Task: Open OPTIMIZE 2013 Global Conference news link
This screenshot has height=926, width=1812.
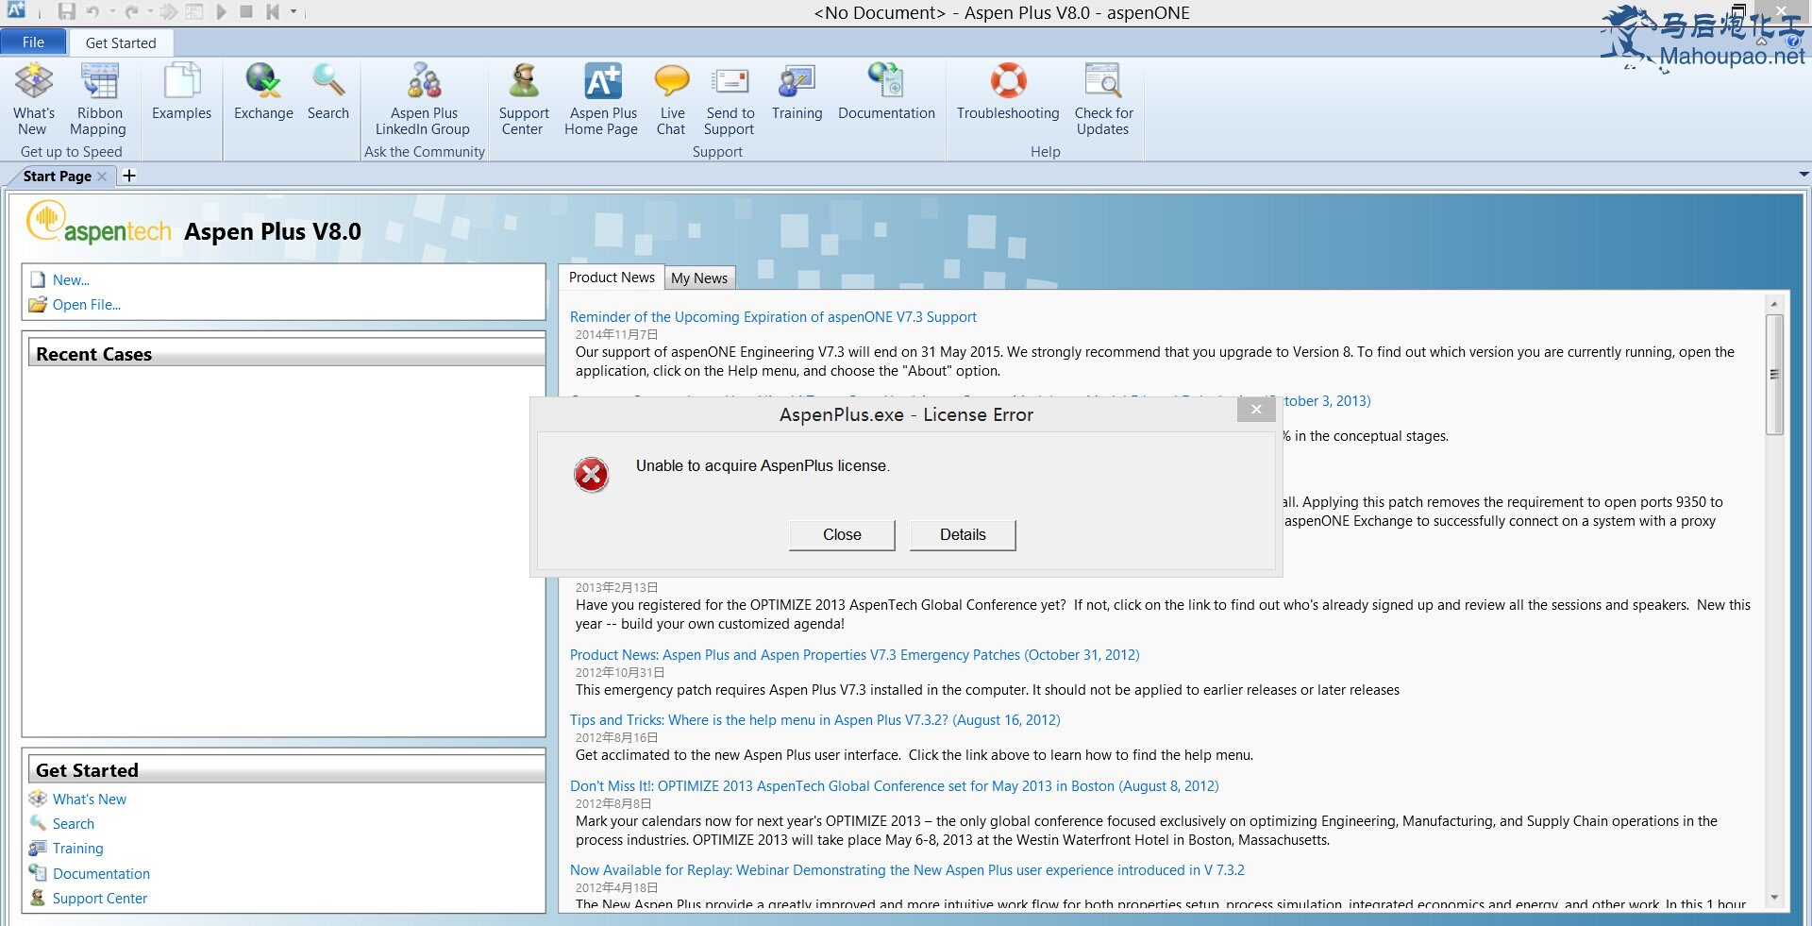Action: click(894, 786)
